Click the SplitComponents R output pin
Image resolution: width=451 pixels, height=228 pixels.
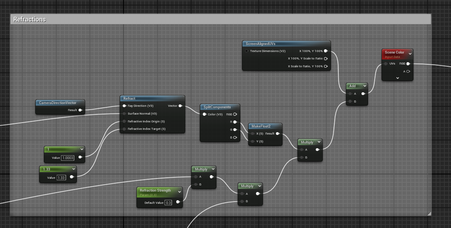point(235,122)
